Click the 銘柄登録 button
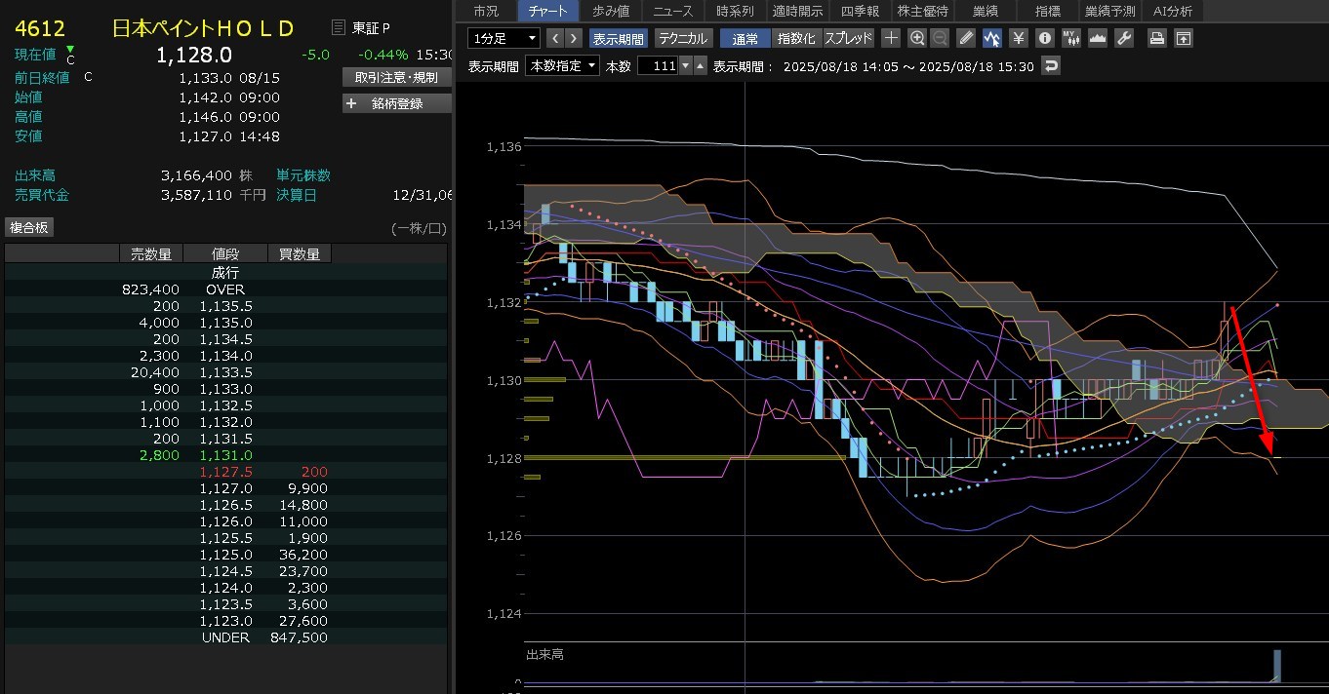This screenshot has width=1329, height=694. tap(396, 103)
